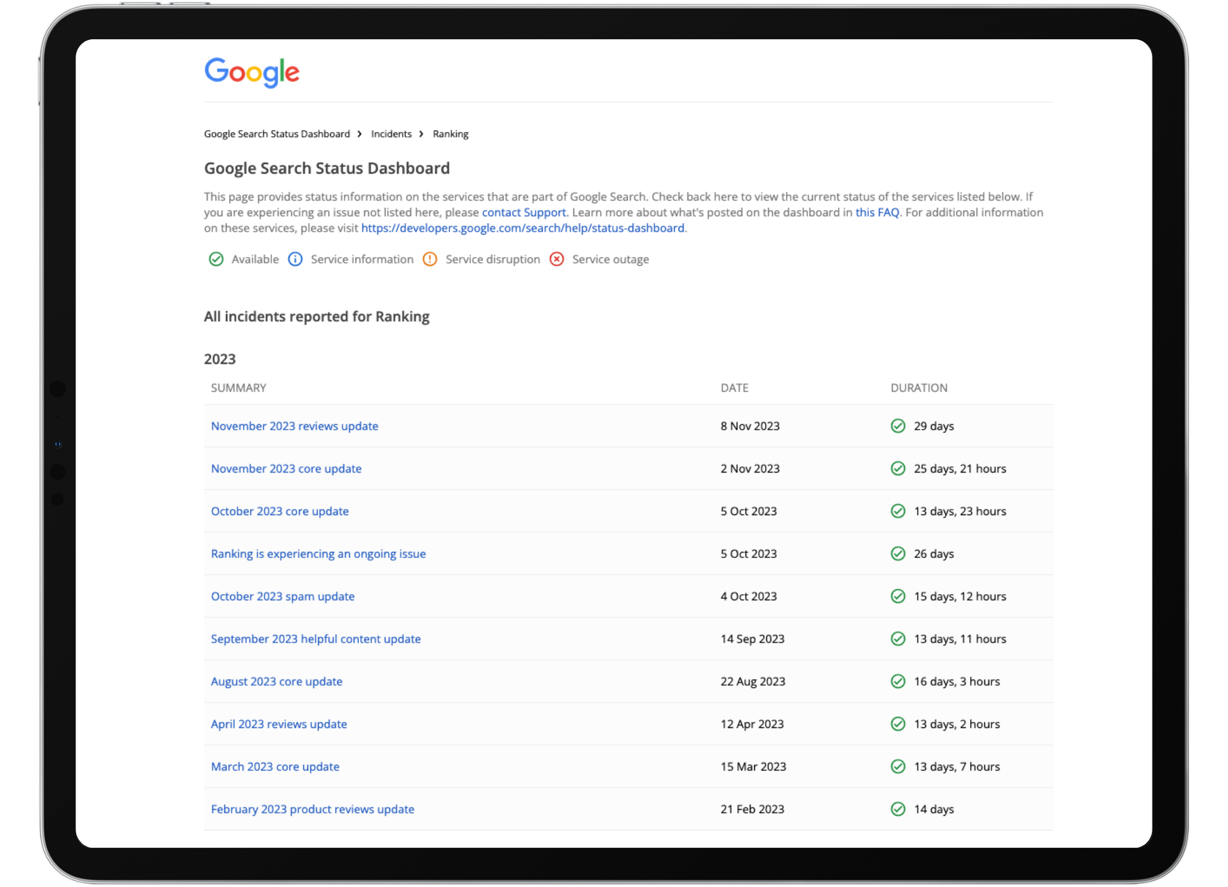This screenshot has width=1228, height=887.
Task: Click the Google logo
Action: (252, 72)
